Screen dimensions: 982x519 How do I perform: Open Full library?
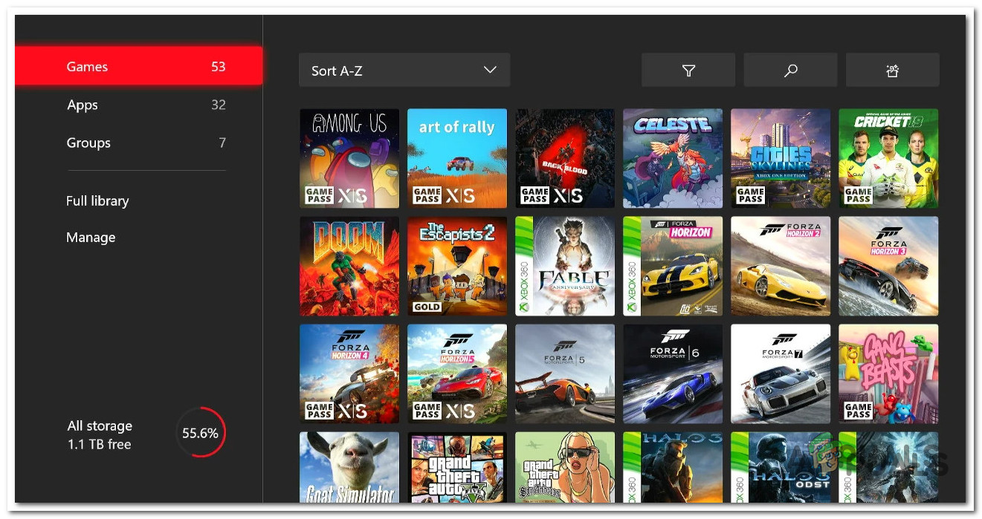point(97,200)
